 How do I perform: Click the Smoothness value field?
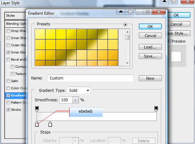click(66, 100)
